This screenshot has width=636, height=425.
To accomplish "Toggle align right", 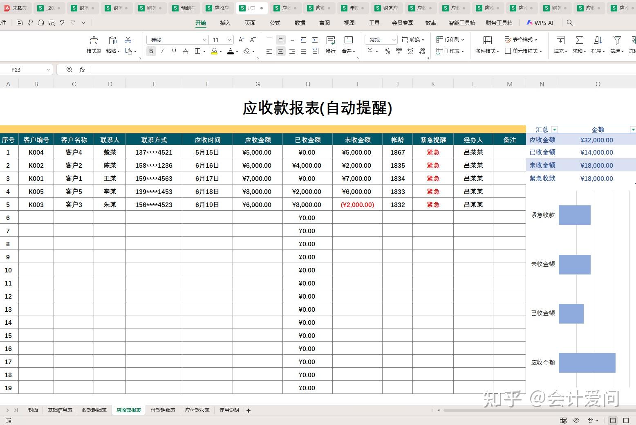I will (292, 51).
